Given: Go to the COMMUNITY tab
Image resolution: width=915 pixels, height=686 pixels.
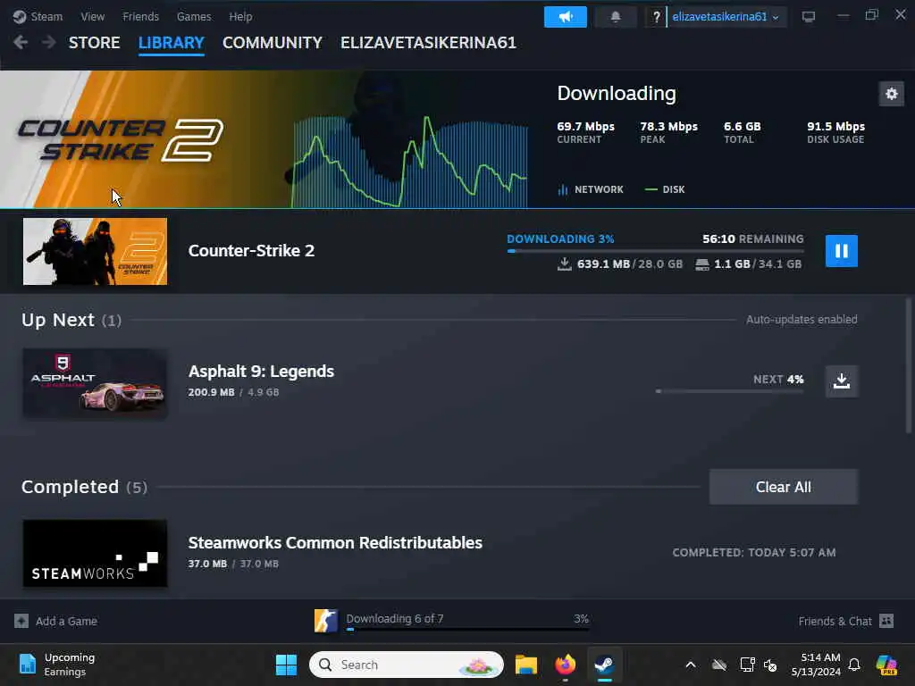Looking at the screenshot, I should pyautogui.click(x=272, y=43).
